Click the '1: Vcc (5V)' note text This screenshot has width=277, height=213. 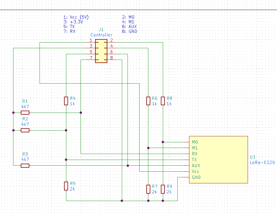[76, 17]
